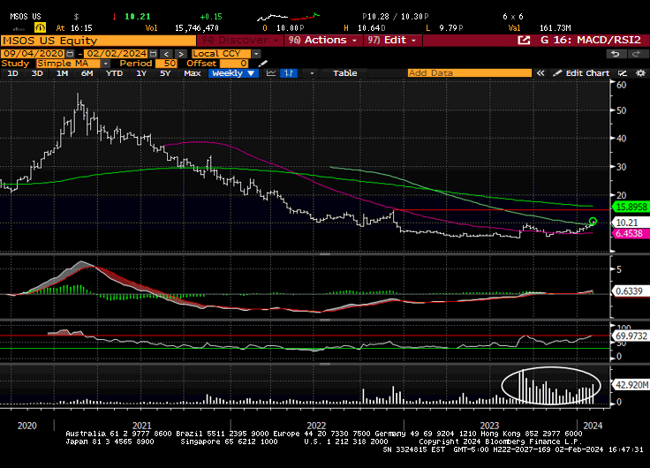Open the 97) Edit menu
This screenshot has height=468, width=650.
pos(393,41)
